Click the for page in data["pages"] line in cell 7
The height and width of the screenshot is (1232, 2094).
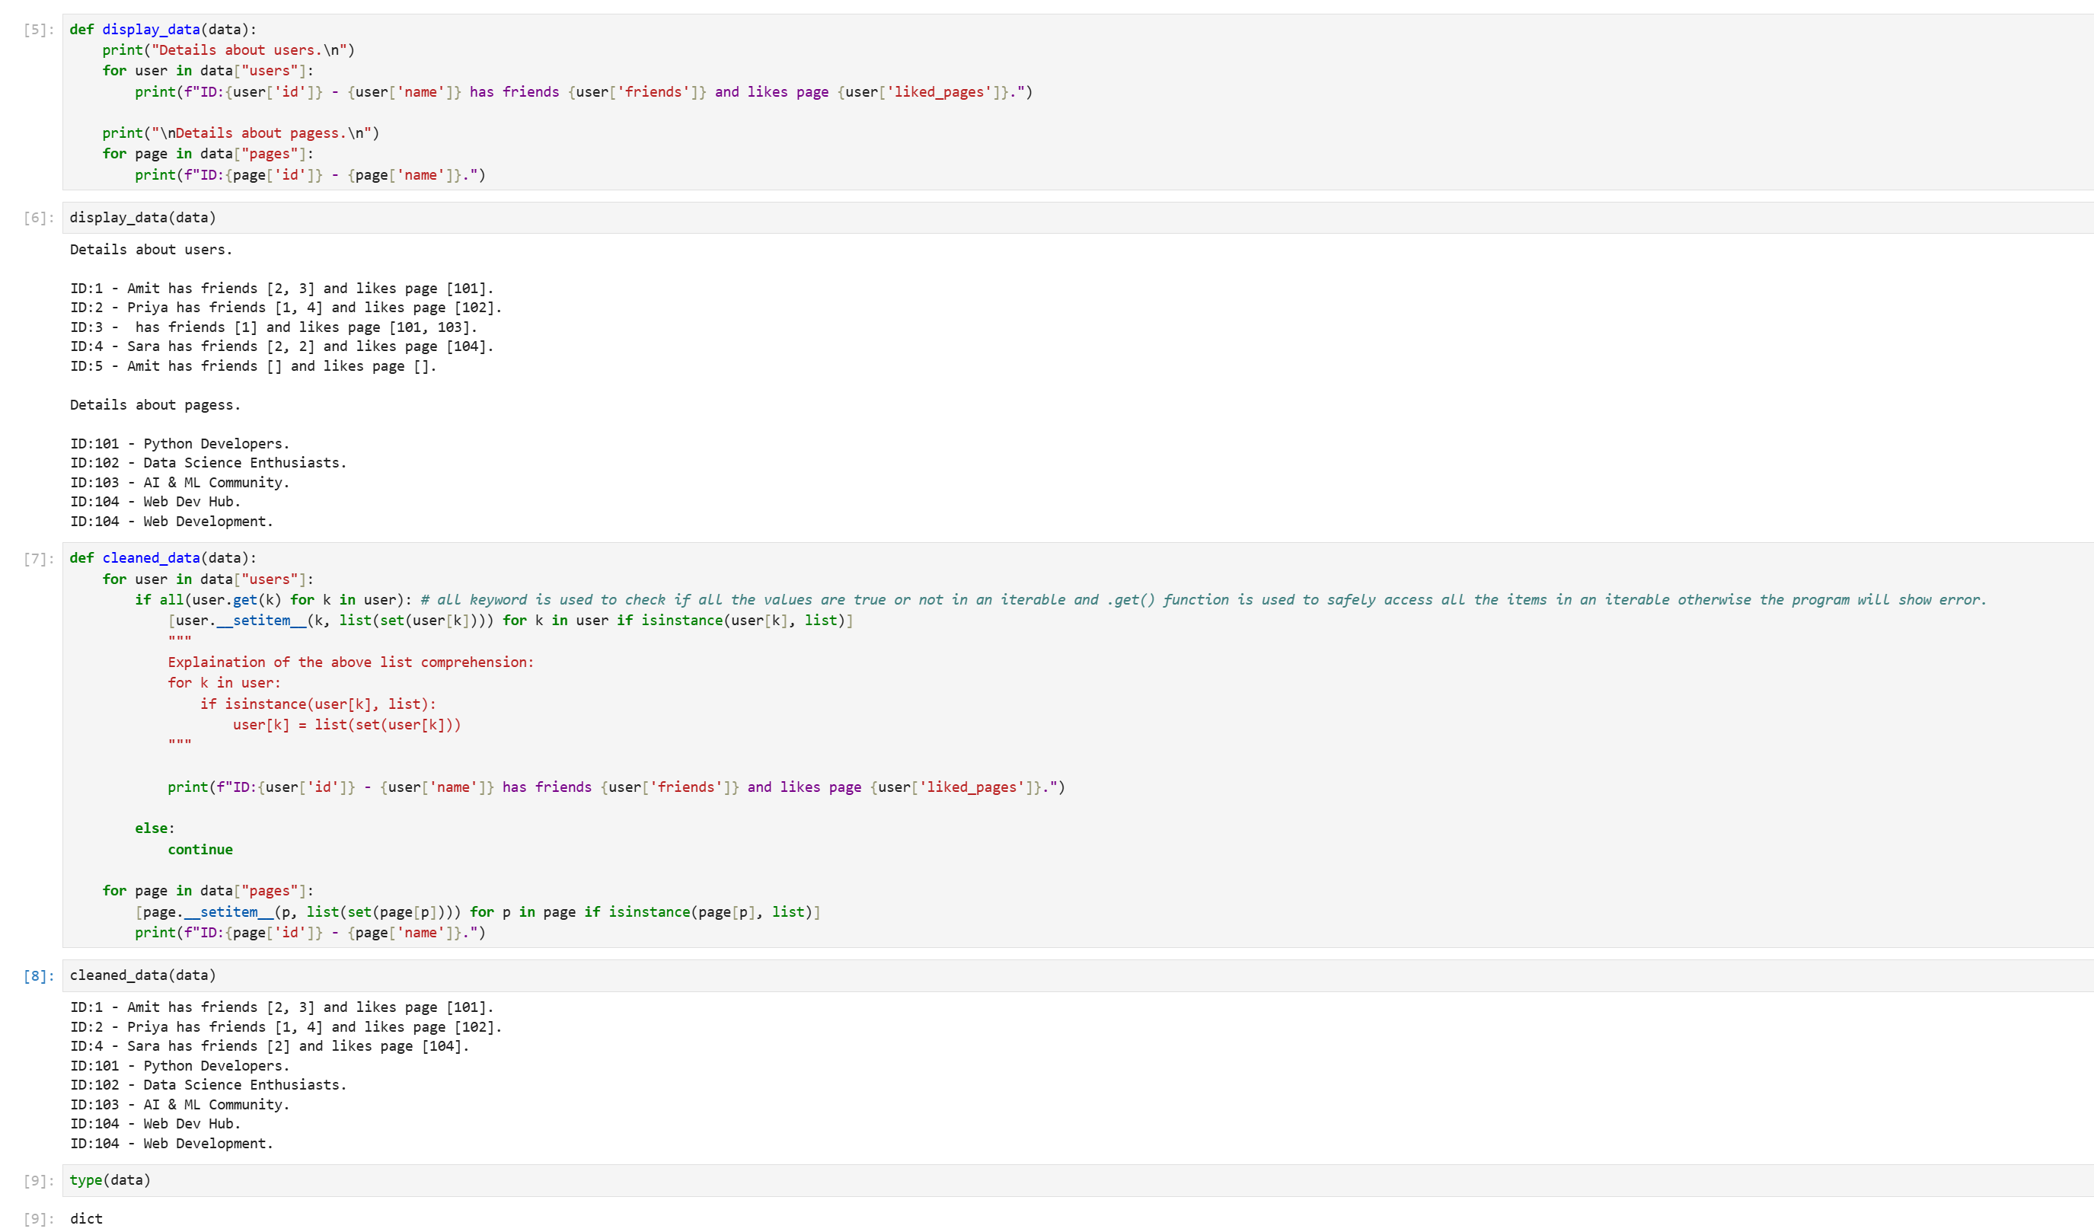click(208, 892)
